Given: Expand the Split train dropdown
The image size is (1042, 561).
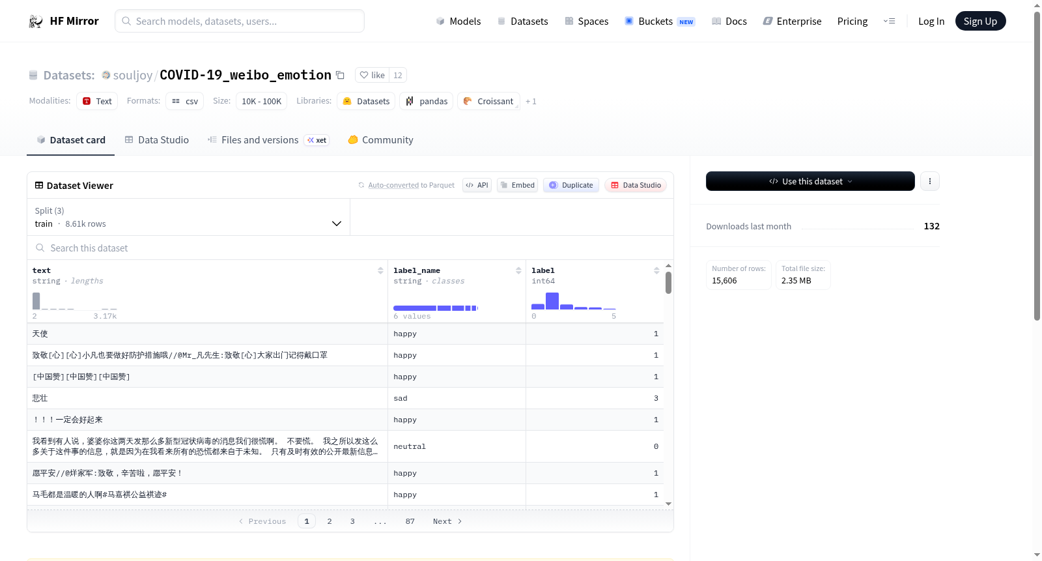Looking at the screenshot, I should (188, 217).
